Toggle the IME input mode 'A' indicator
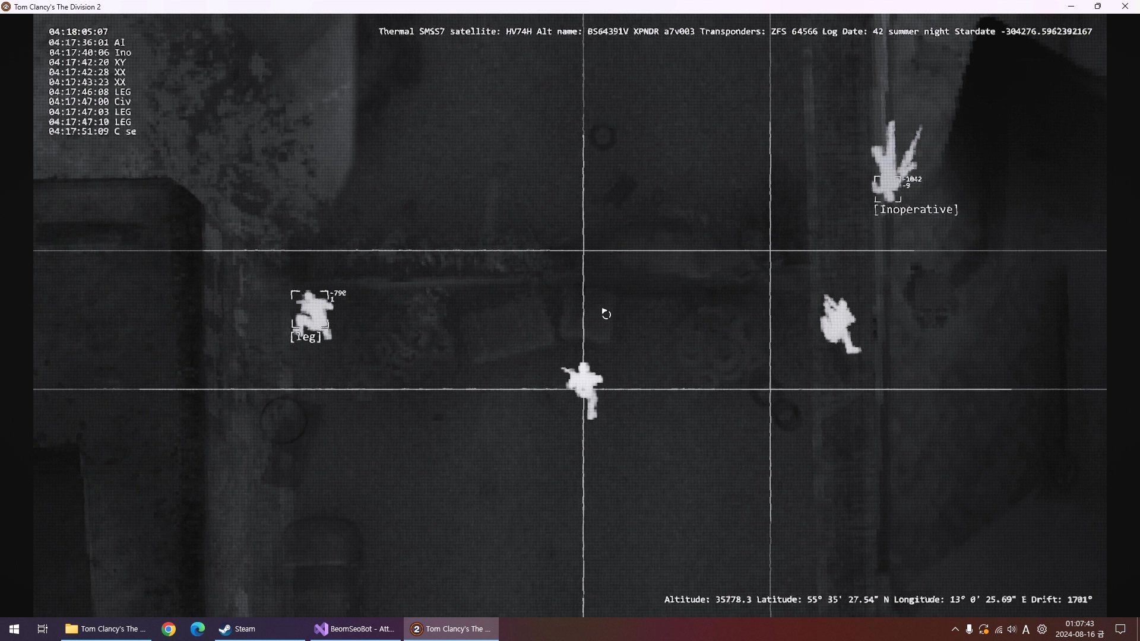Viewport: 1140px width, 641px height. (1026, 629)
